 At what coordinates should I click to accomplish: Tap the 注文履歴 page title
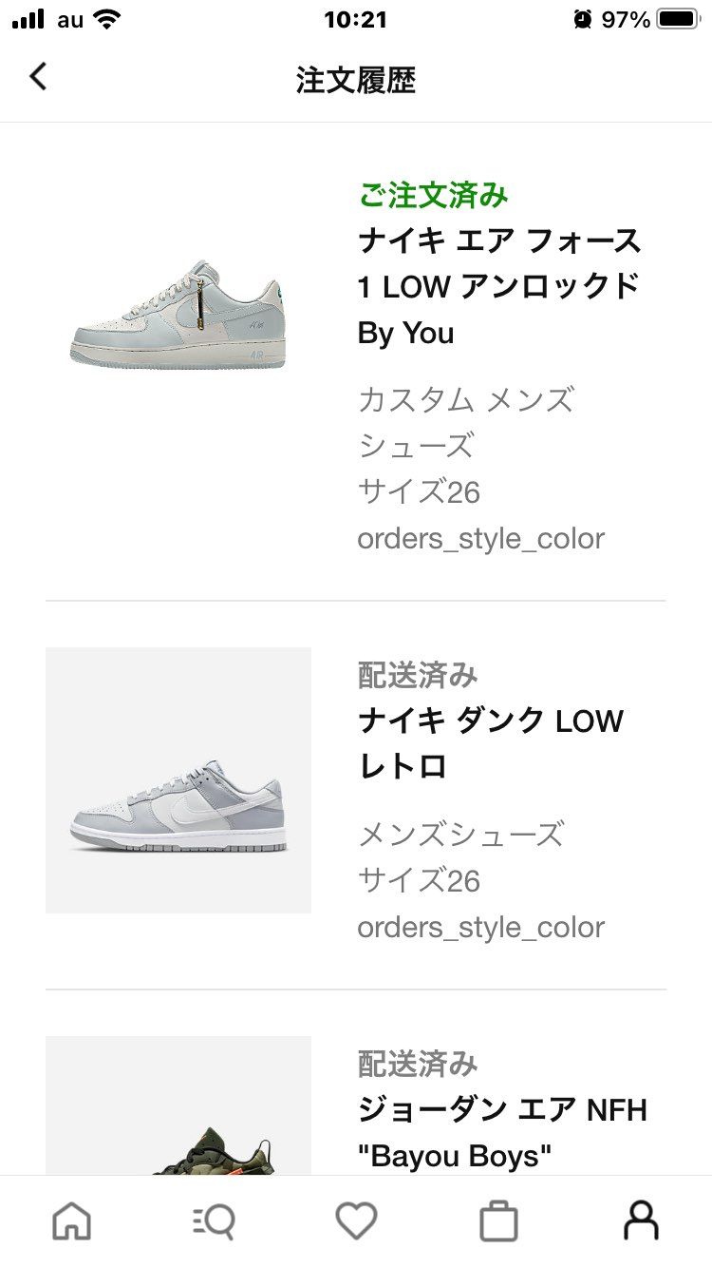point(356,80)
